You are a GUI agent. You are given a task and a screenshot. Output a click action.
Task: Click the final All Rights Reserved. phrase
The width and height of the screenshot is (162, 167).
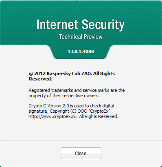click(x=99, y=116)
